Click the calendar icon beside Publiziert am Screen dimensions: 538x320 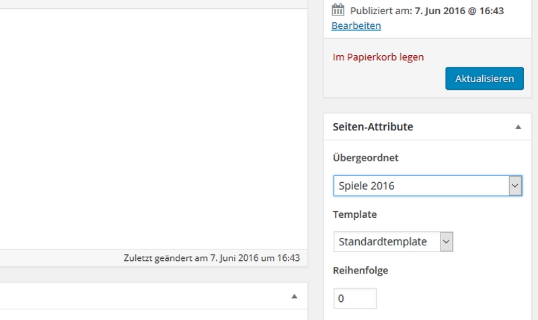[x=338, y=10]
